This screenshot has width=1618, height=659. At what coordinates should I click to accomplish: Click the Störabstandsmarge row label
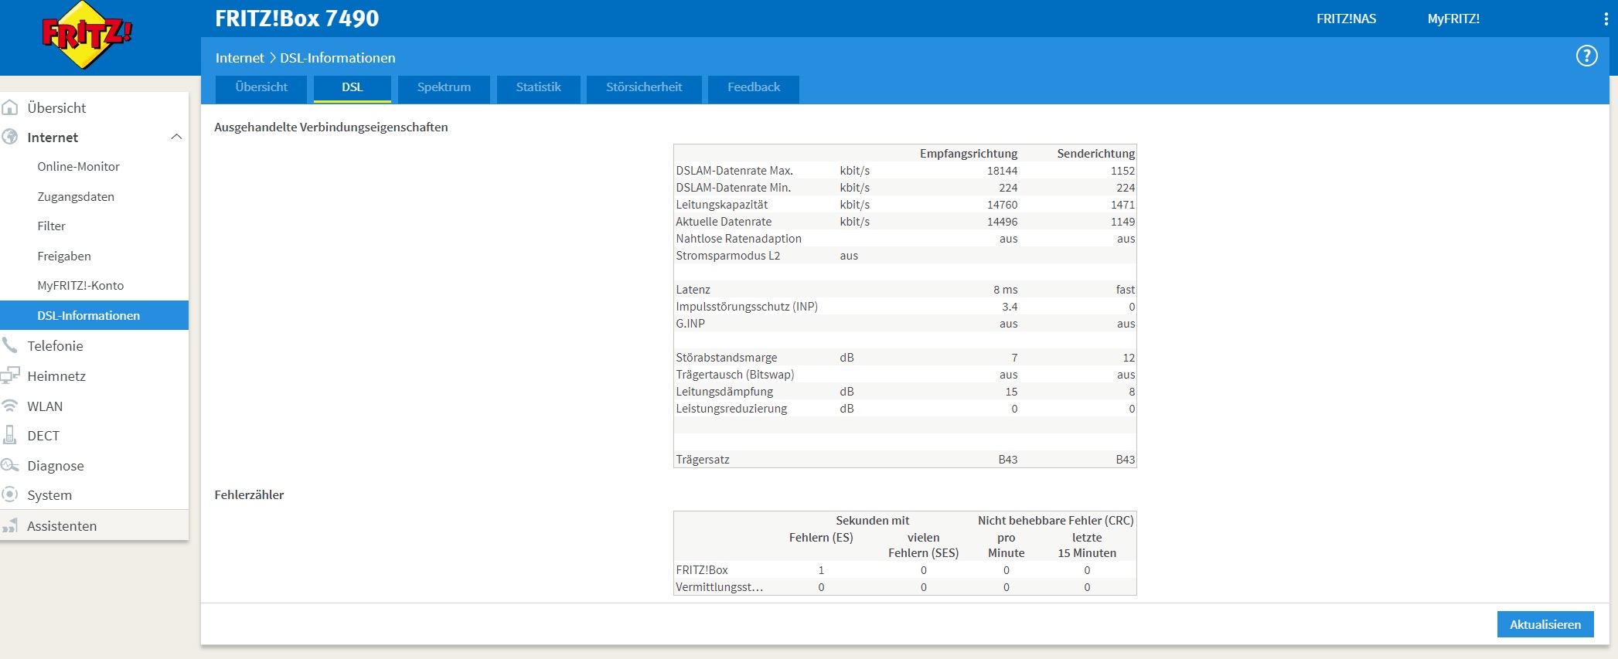pos(727,357)
